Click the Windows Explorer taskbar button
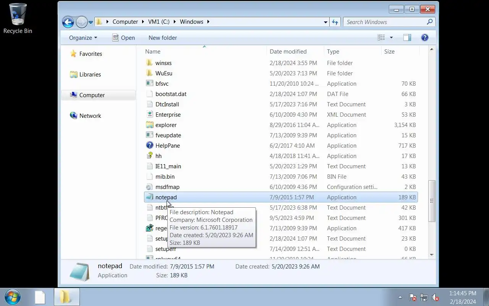 point(66,297)
